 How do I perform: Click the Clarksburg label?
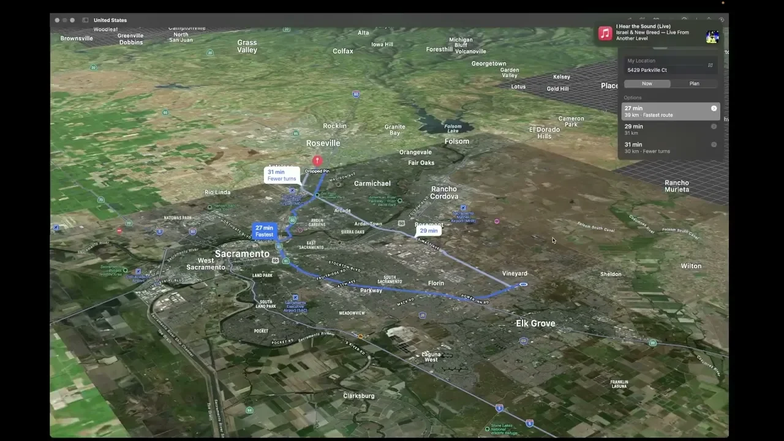[359, 396]
